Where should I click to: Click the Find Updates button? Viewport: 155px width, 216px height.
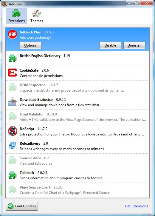tap(22, 206)
